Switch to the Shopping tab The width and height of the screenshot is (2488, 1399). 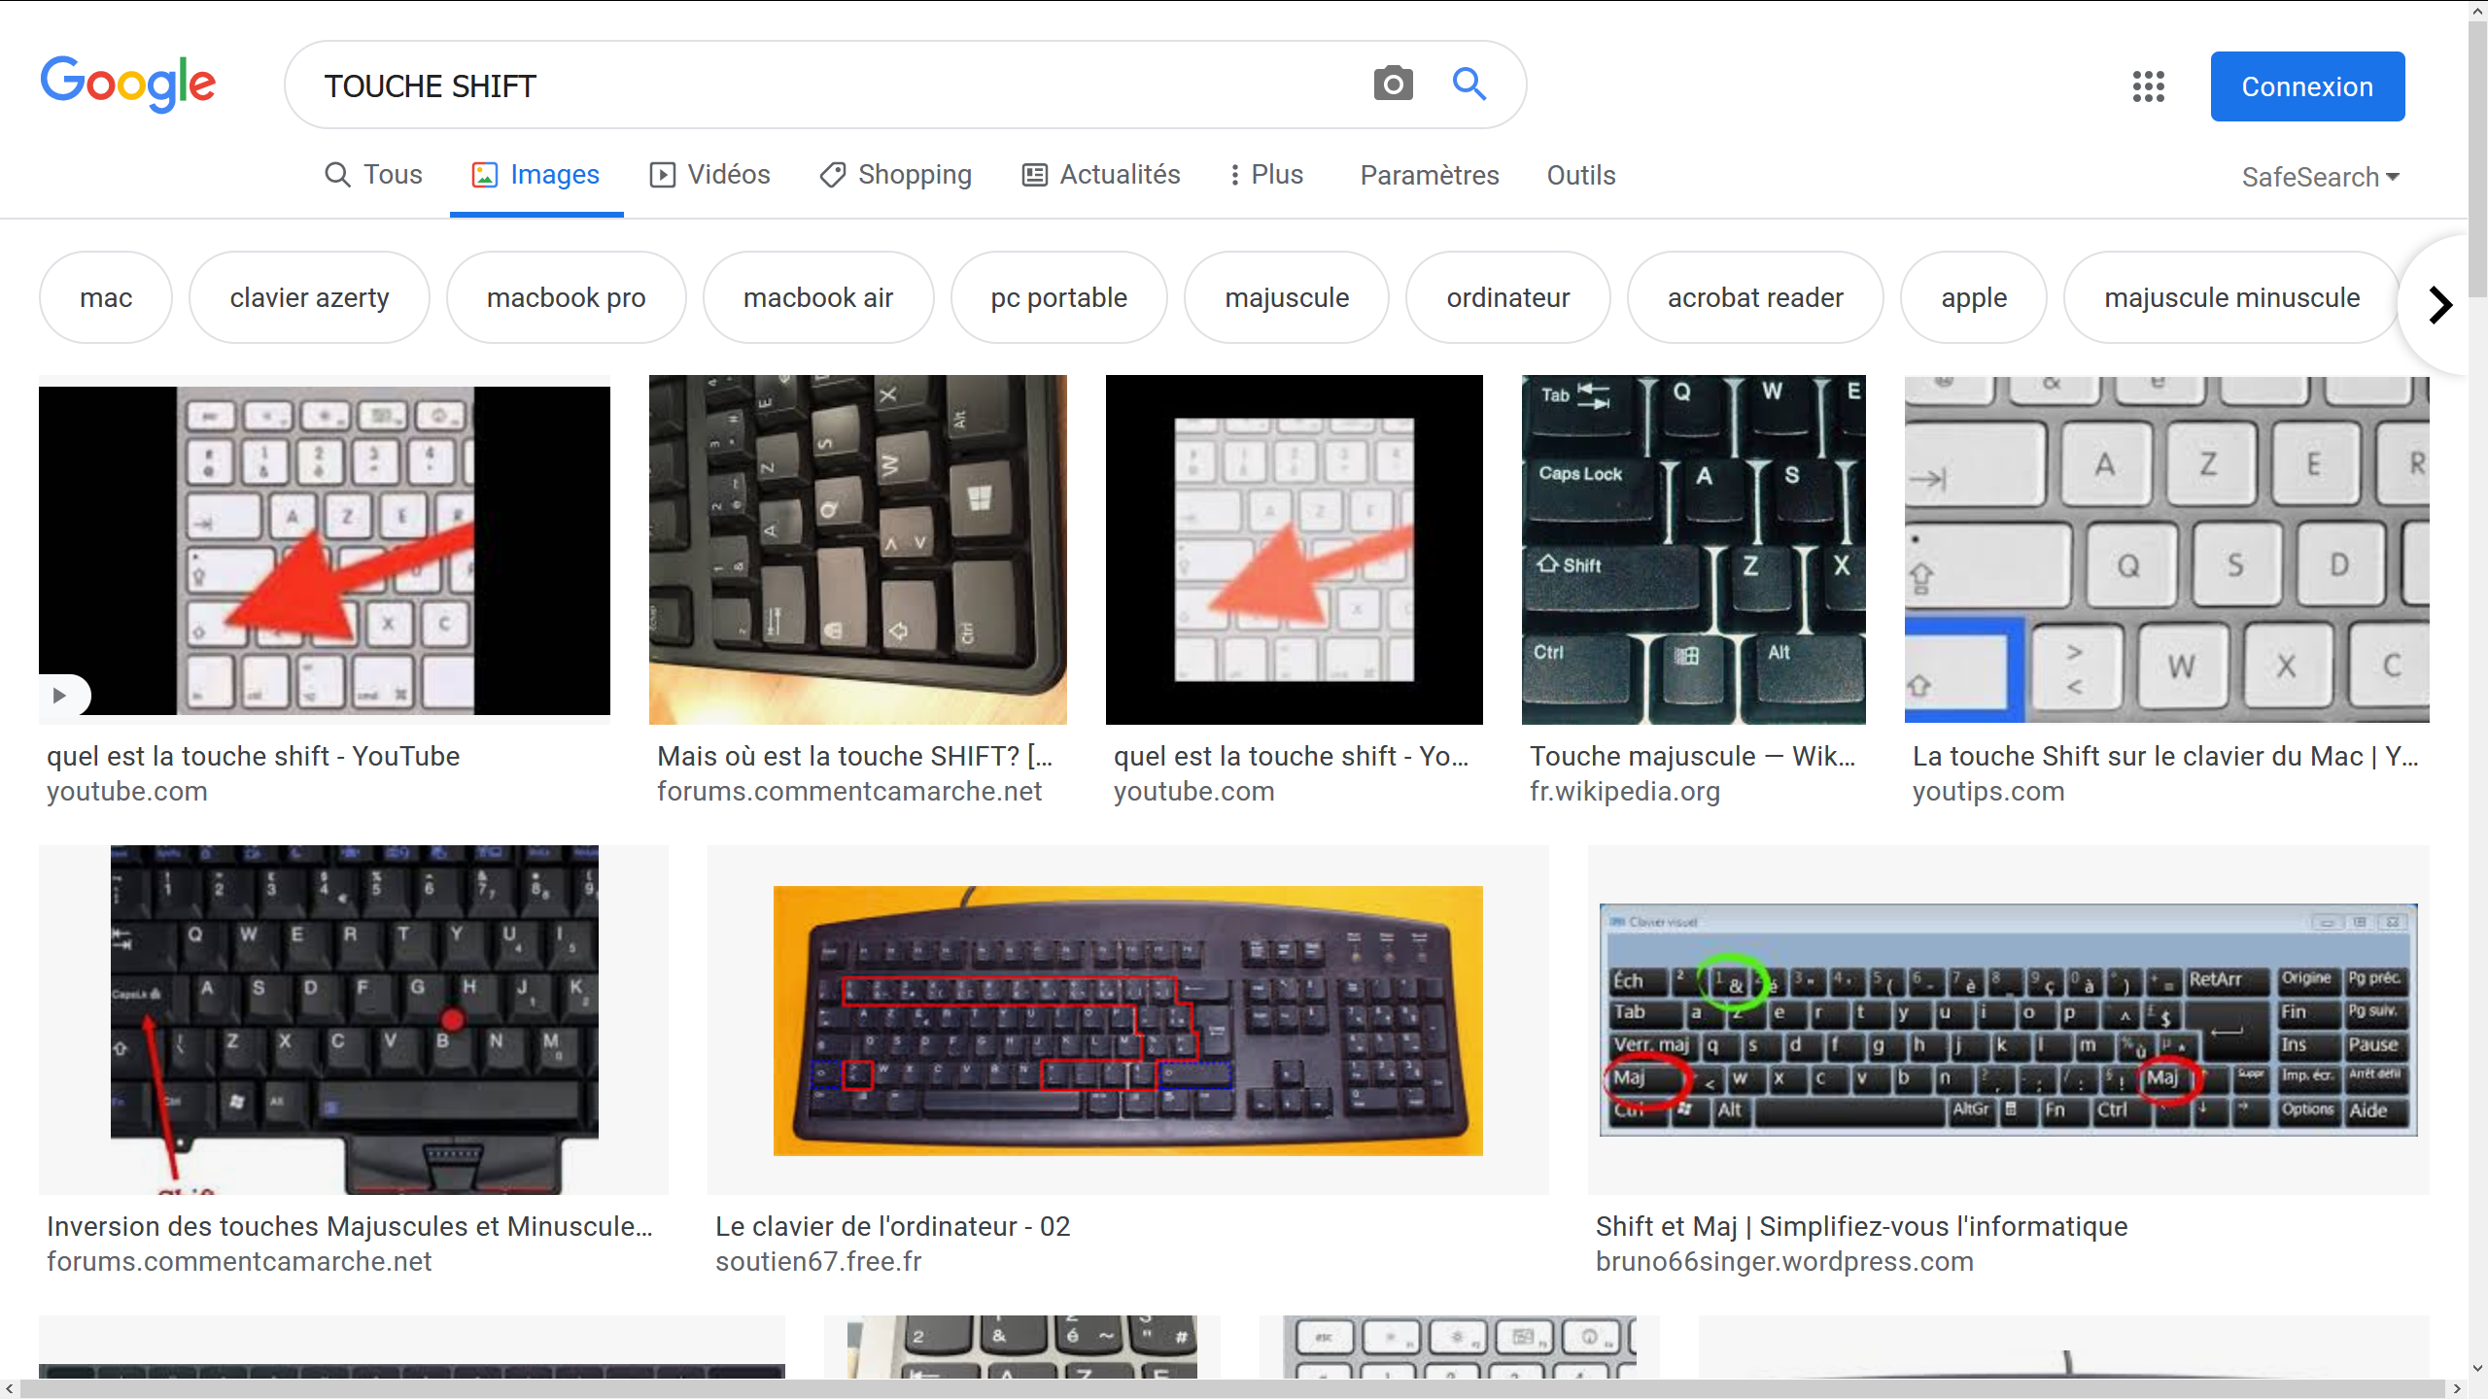[895, 175]
